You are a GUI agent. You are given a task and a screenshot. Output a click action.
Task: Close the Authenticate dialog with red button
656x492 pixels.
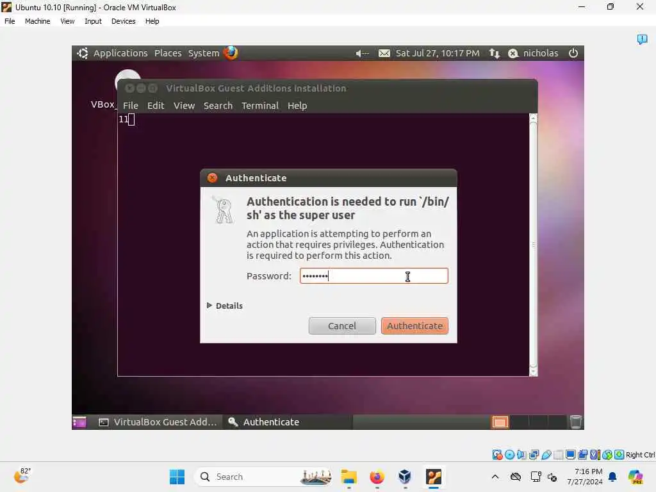213,178
